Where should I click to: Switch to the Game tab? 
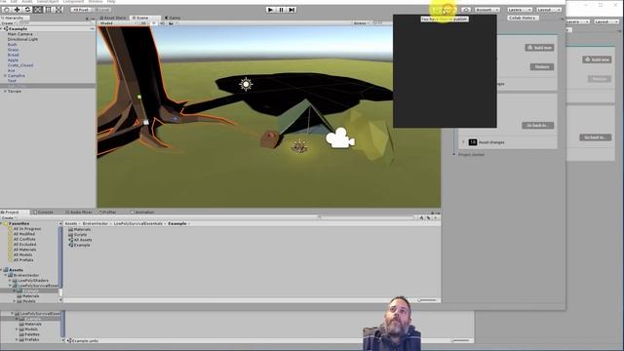click(x=173, y=18)
